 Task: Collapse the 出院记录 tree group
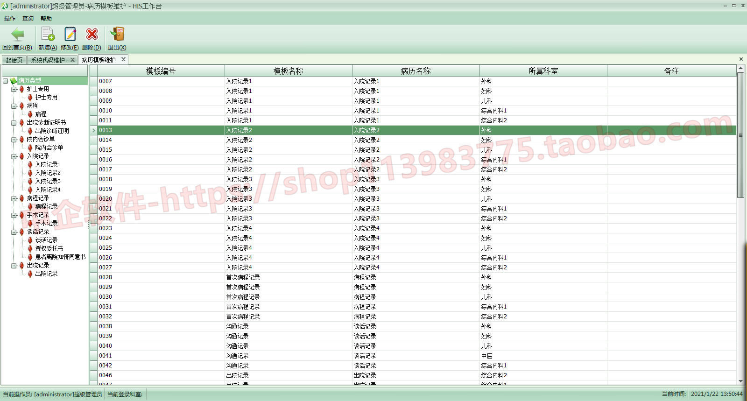pos(14,266)
